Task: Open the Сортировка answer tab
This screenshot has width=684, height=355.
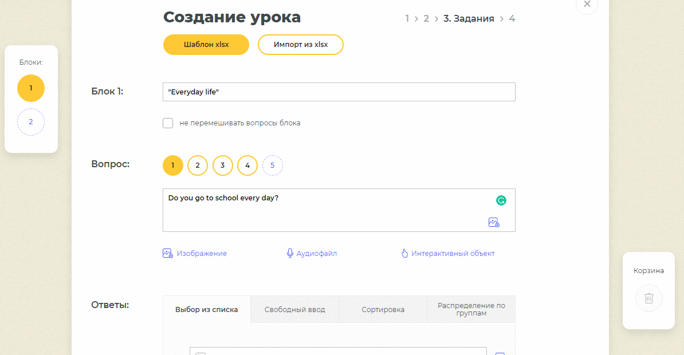Action: [x=383, y=309]
